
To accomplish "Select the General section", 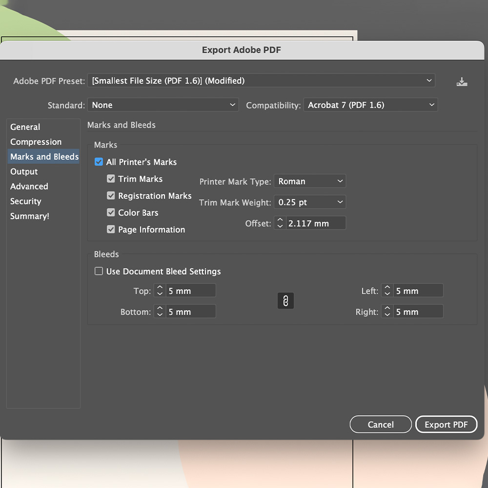I will coord(43,127).
